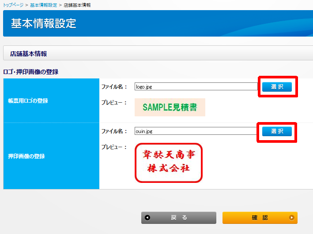Click the right arrow icon on 確認 button

pos(291,218)
